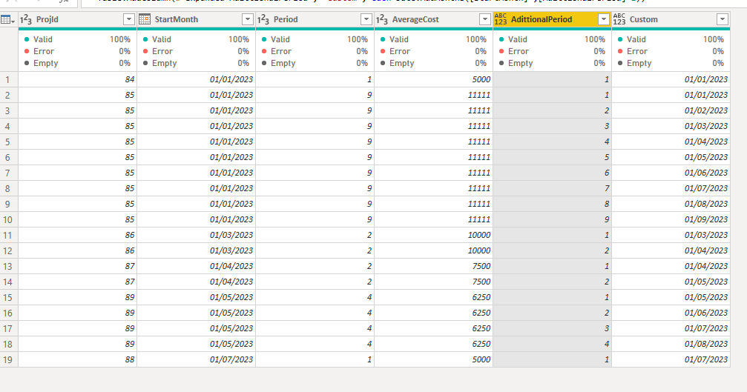This screenshot has height=392, width=747.
Task: Click AdittionalPeriod column Error 0% stat
Action: pyautogui.click(x=552, y=51)
